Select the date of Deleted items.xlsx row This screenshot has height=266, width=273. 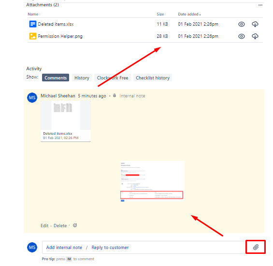click(198, 24)
